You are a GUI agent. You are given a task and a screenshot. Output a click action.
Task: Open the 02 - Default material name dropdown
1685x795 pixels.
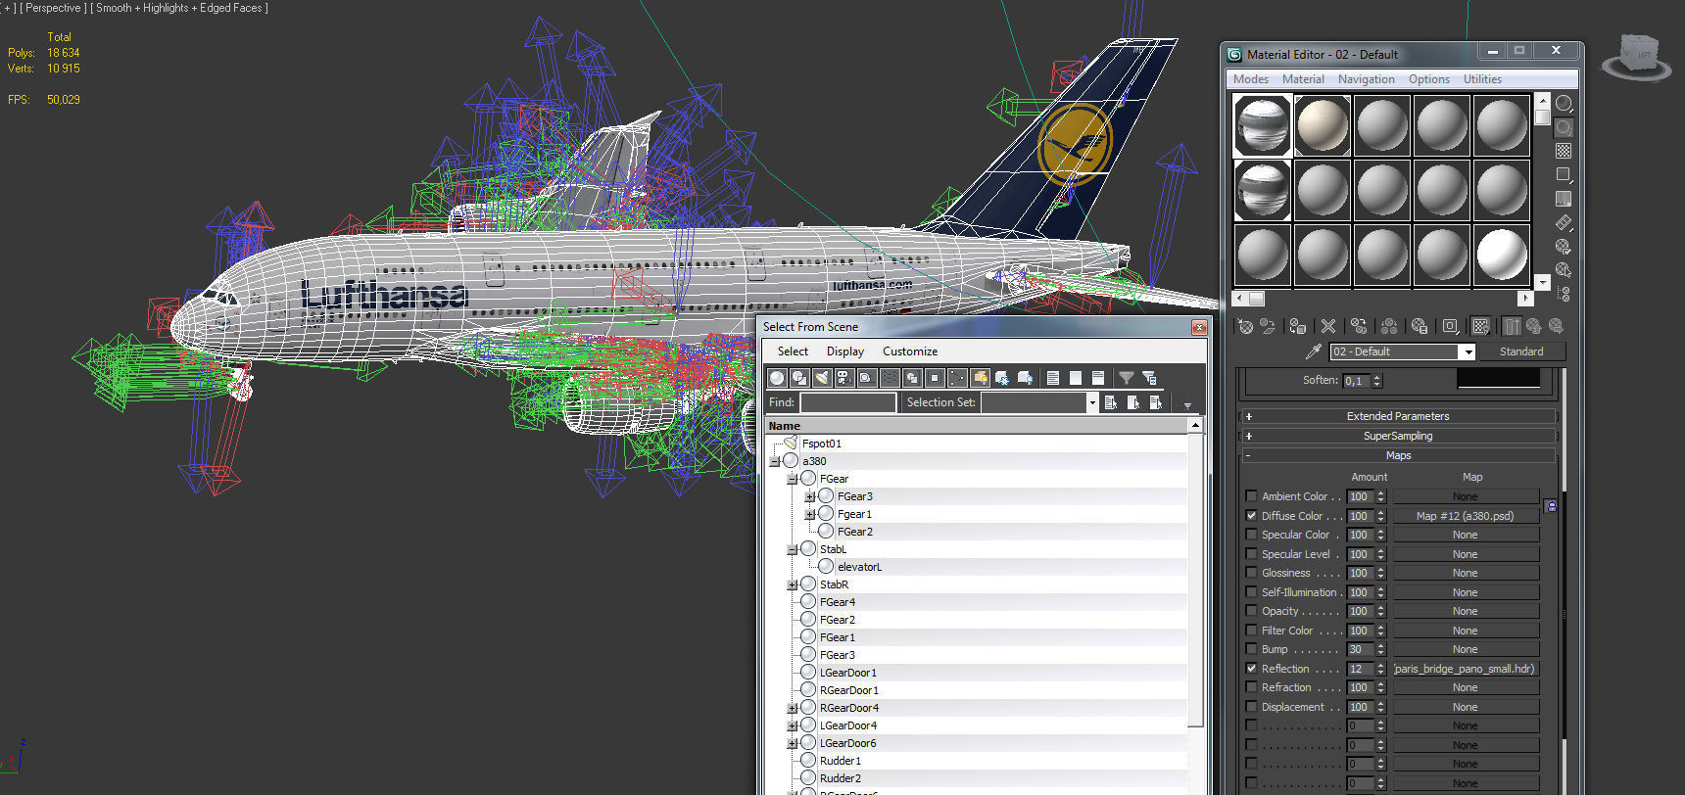click(x=1468, y=351)
